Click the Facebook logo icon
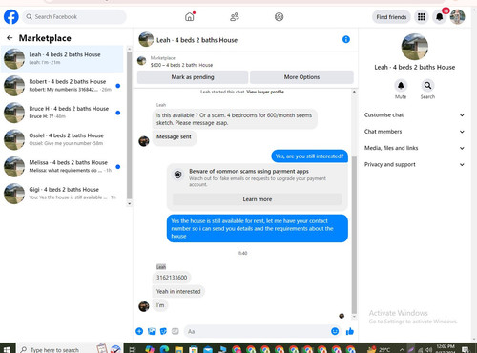 11,16
